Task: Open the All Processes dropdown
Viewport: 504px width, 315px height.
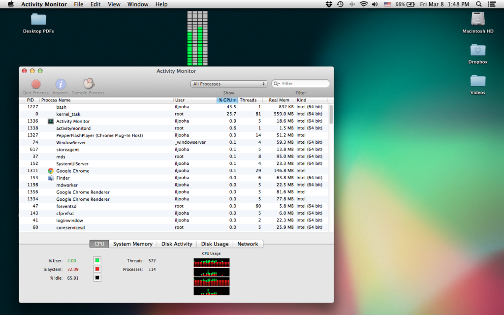Action: coord(229,84)
